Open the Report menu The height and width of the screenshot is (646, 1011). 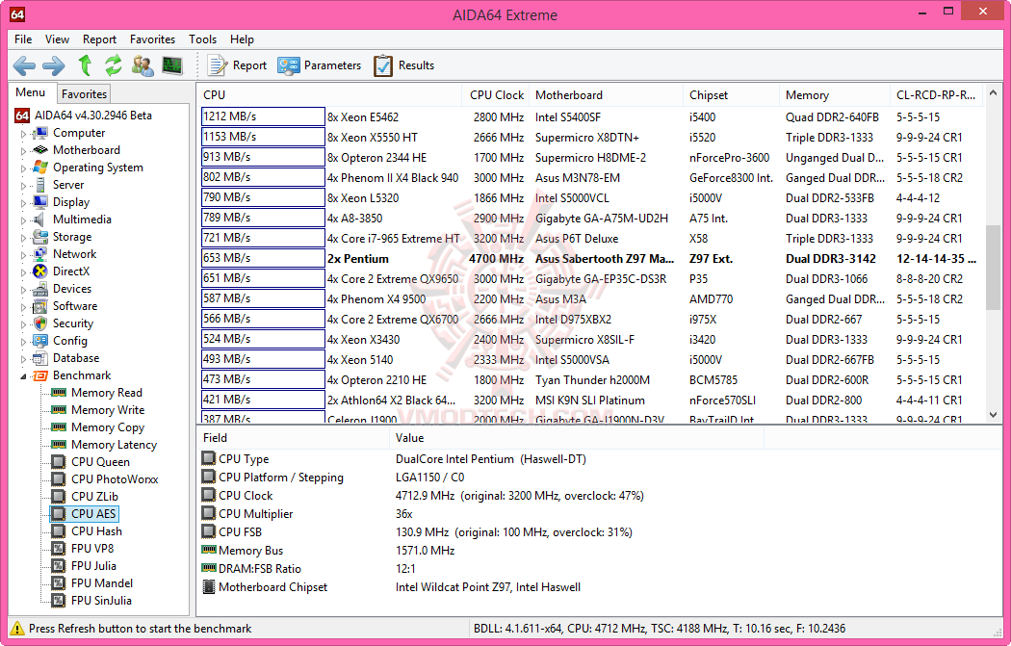click(99, 39)
